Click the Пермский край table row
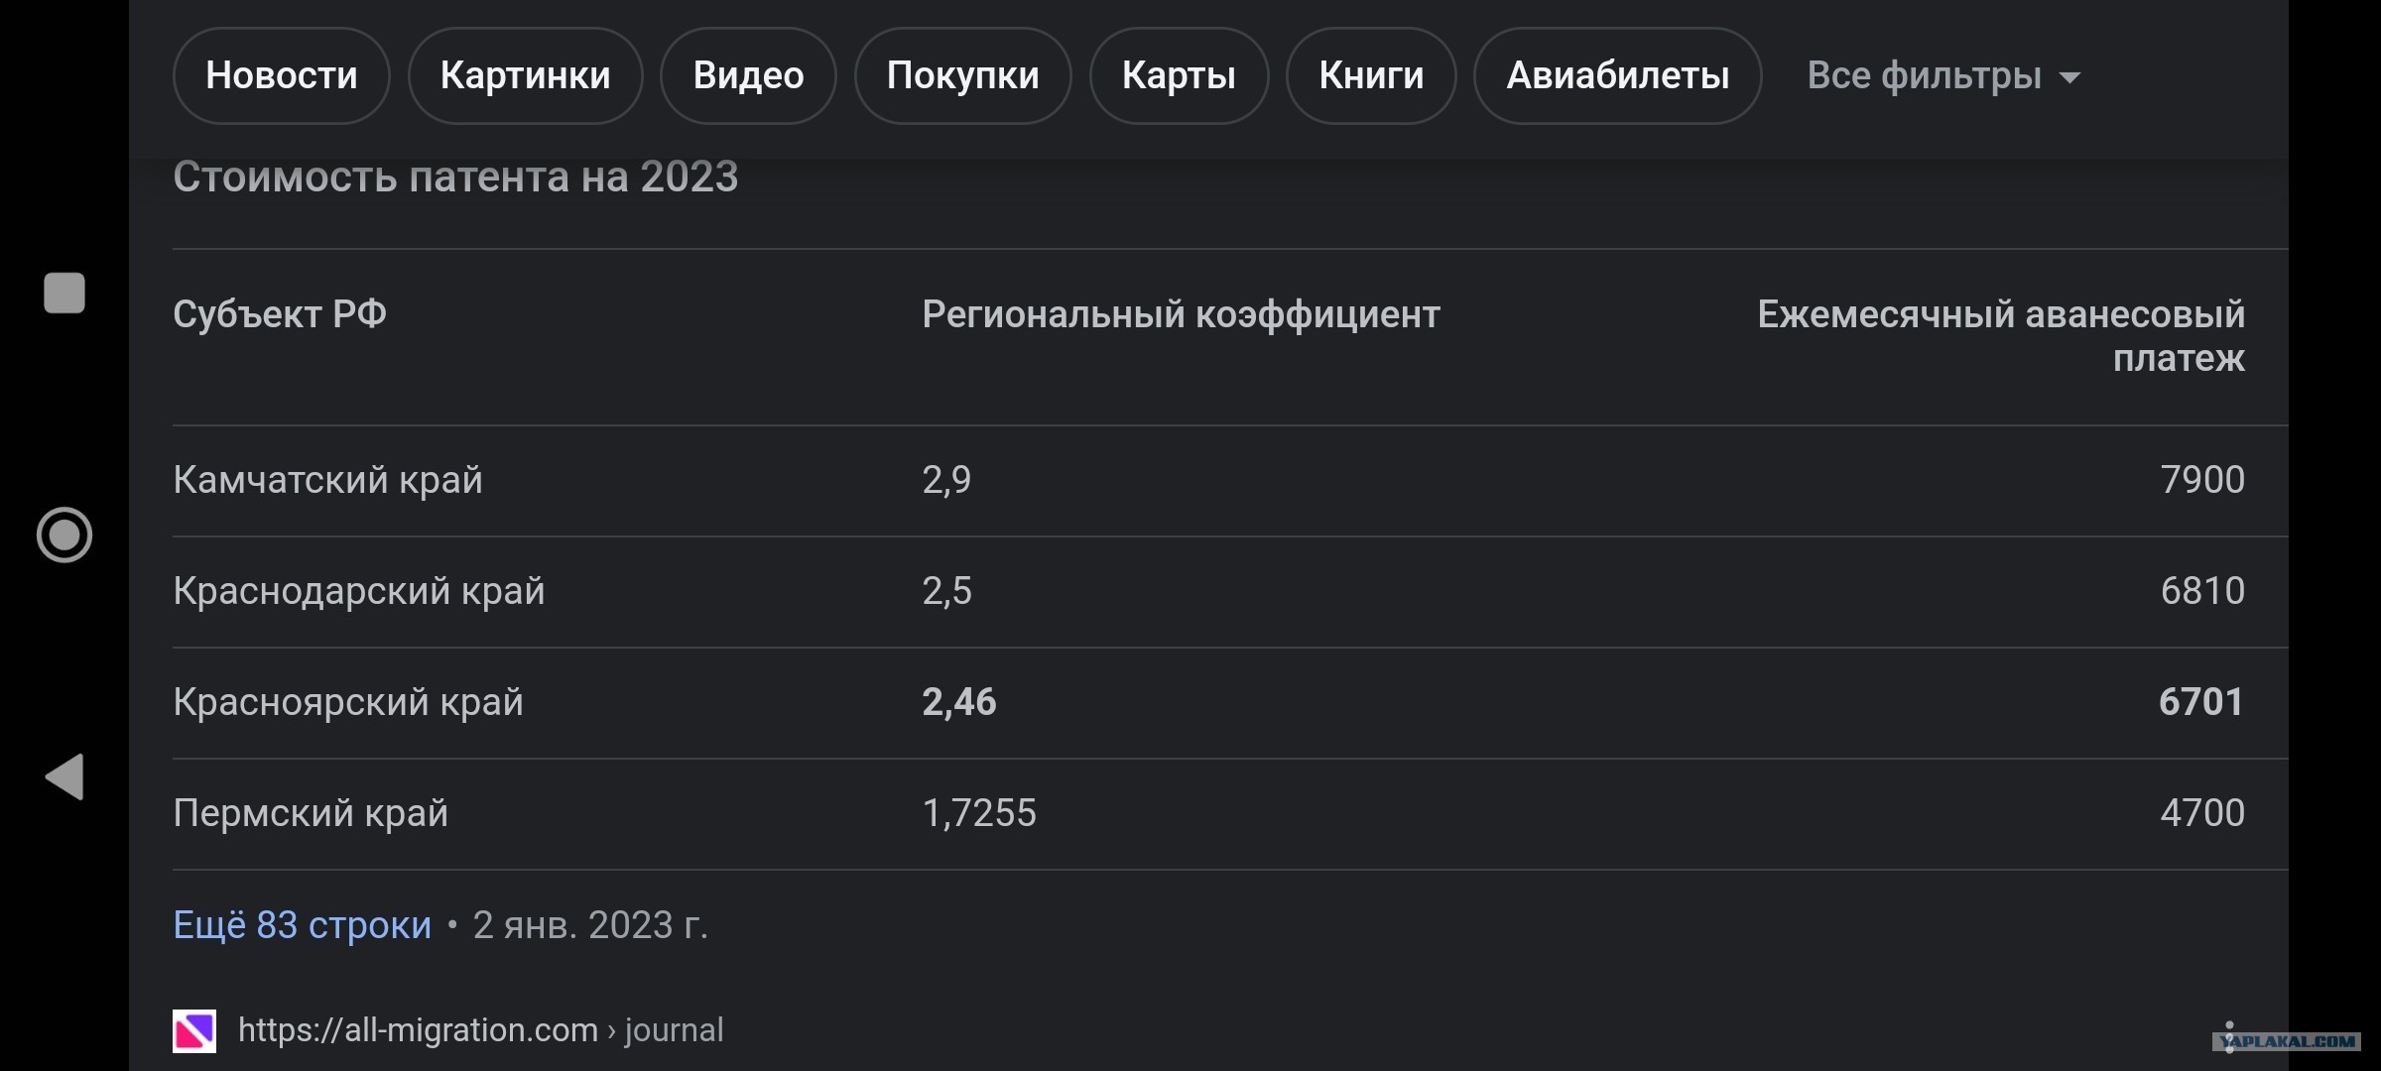This screenshot has height=1071, width=2381. pos(1230,814)
